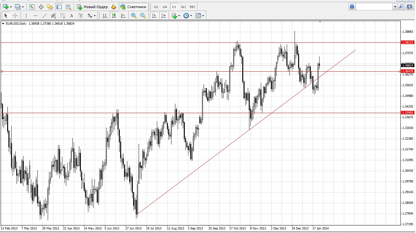Click the Profiles icon

pyautogui.click(x=18, y=7)
